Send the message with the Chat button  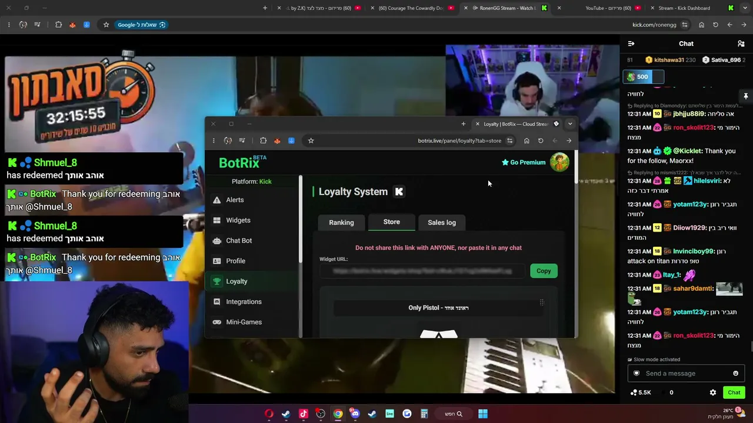coord(734,392)
